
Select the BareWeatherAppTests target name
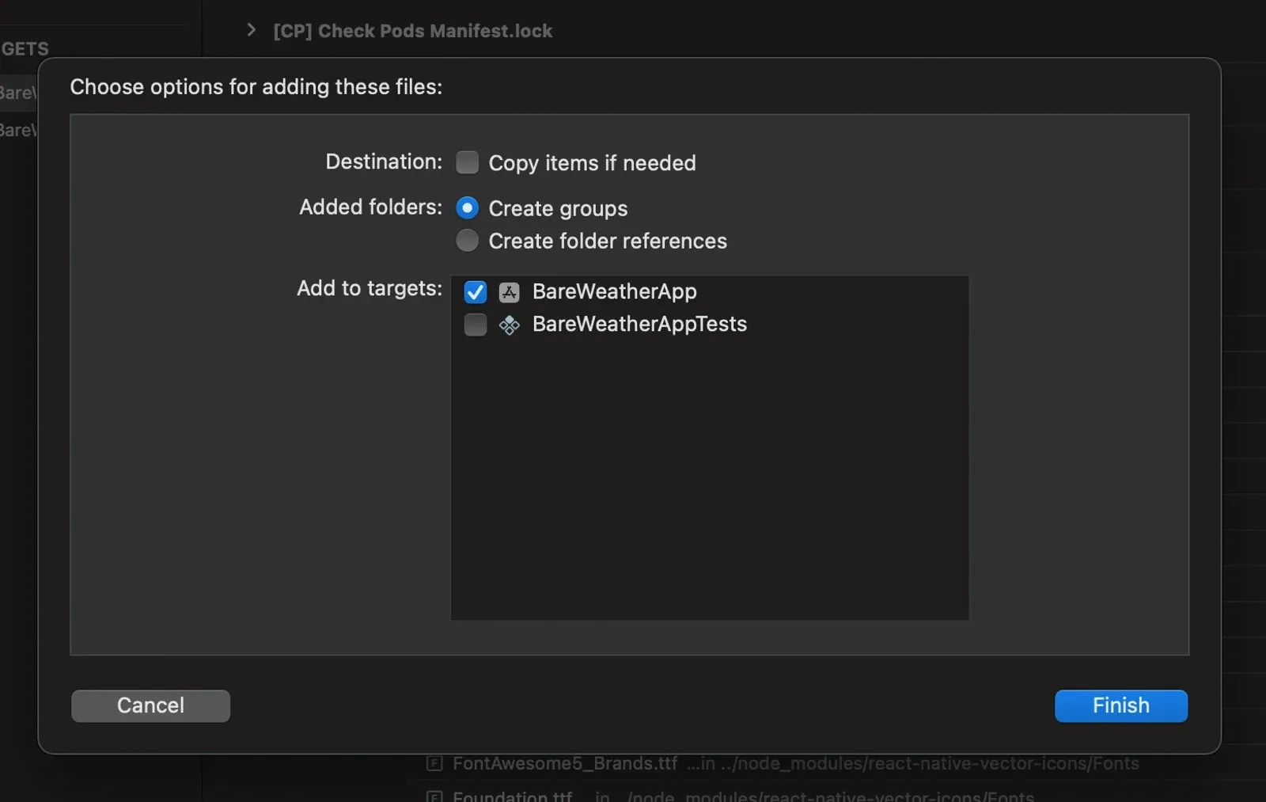tap(639, 324)
